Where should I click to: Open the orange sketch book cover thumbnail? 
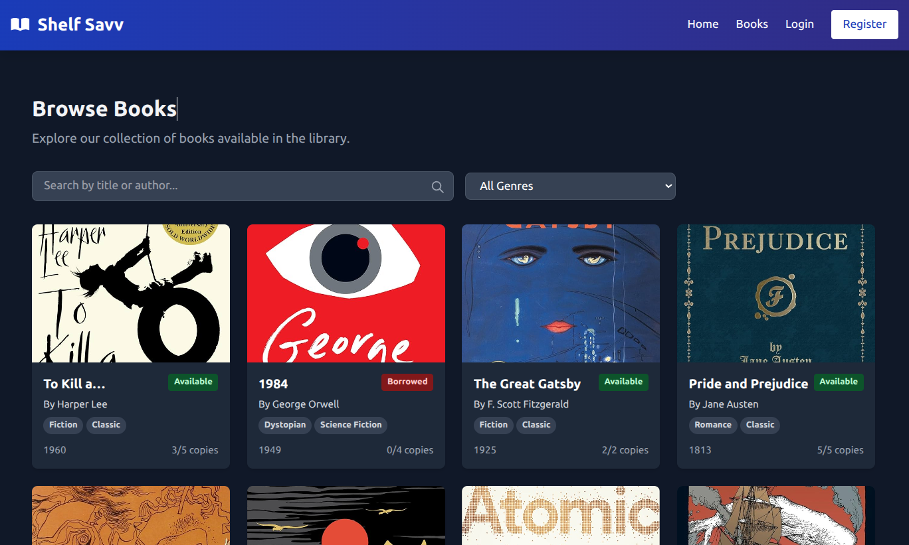click(x=131, y=515)
